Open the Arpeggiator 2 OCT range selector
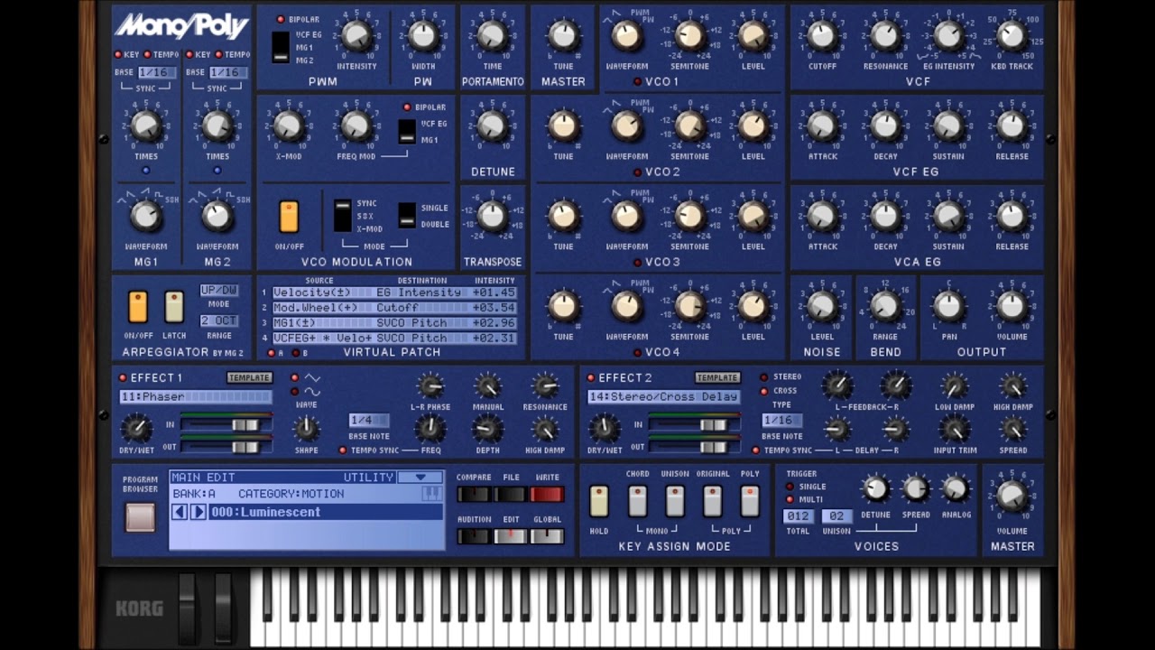The width and height of the screenshot is (1155, 650). pos(219,320)
